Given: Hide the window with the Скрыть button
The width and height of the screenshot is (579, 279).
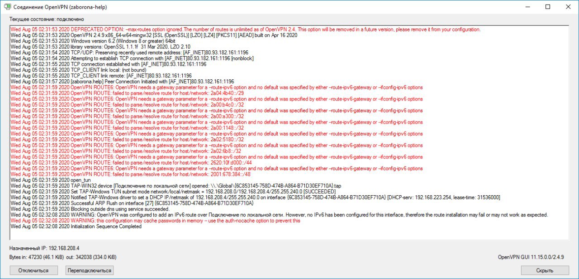Looking at the screenshot, I should pyautogui.click(x=545, y=270).
